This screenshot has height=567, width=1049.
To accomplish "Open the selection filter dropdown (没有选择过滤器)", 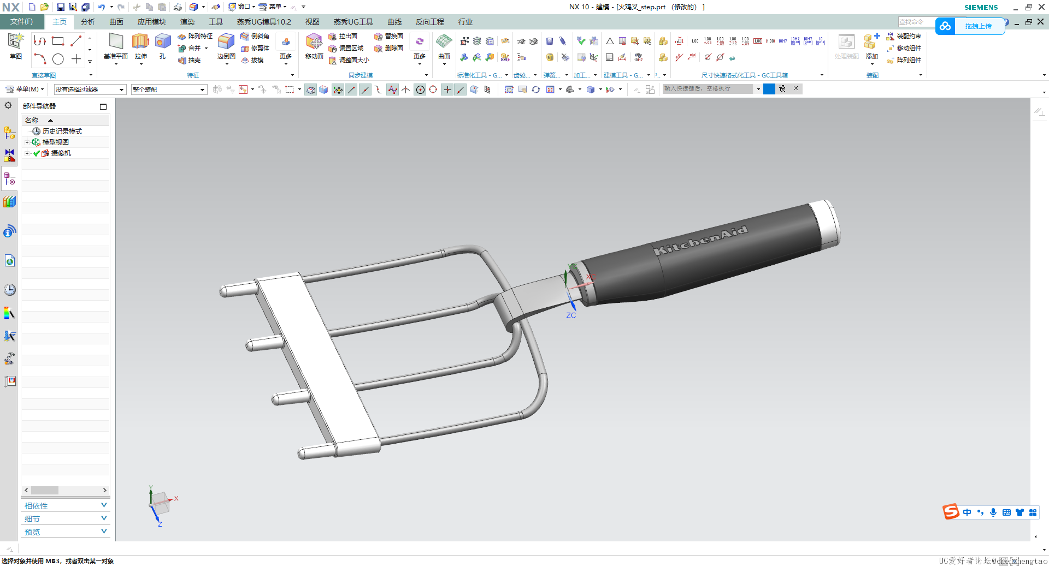I will 90,89.
